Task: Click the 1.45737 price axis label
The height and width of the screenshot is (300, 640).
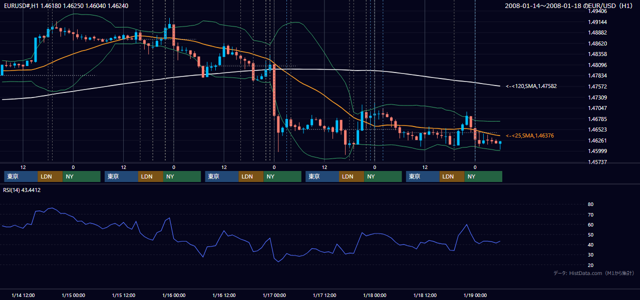Action: 597,162
